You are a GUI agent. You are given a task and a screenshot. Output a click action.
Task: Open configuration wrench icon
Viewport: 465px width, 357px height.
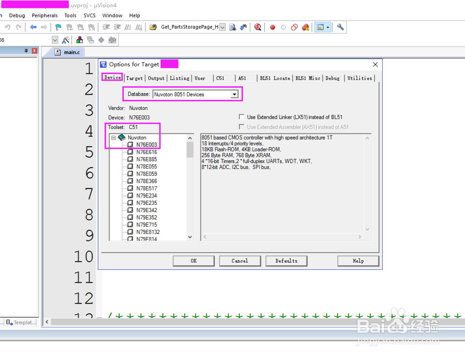pos(340,27)
